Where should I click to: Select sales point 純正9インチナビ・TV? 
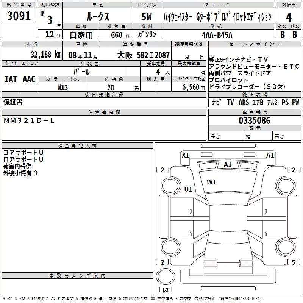click(238, 59)
